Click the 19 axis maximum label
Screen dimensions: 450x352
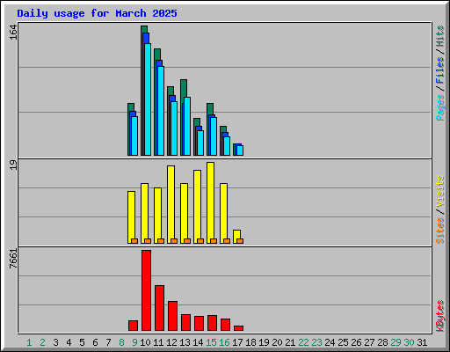pyautogui.click(x=13, y=165)
